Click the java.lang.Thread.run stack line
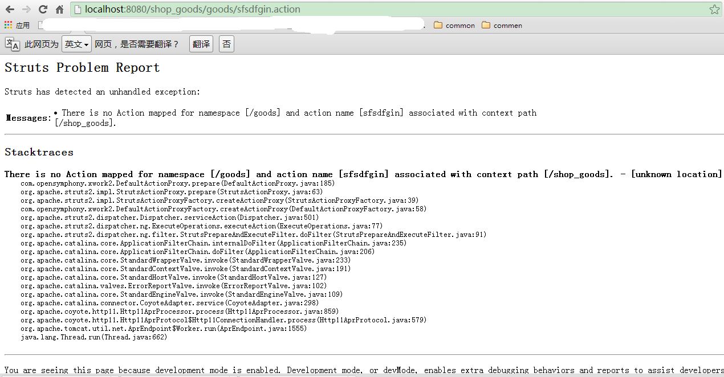The image size is (724, 377). tap(93, 337)
